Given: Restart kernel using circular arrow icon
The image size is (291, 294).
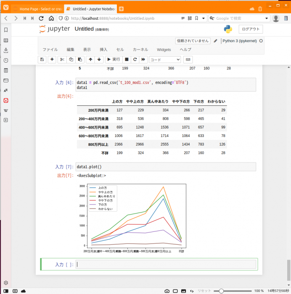Looking at the screenshot, I should tap(135, 60).
